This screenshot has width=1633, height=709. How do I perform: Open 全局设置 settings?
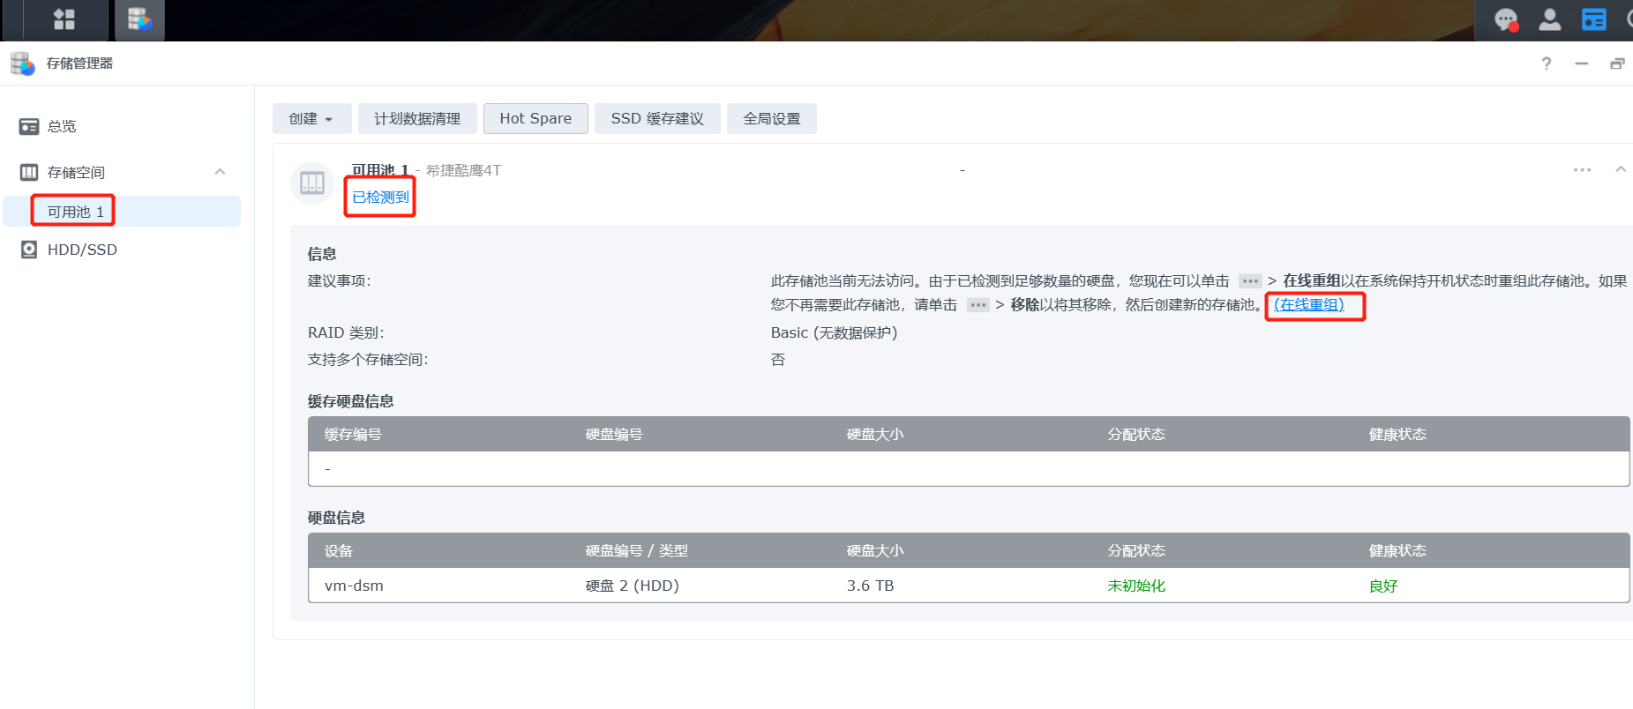771,119
